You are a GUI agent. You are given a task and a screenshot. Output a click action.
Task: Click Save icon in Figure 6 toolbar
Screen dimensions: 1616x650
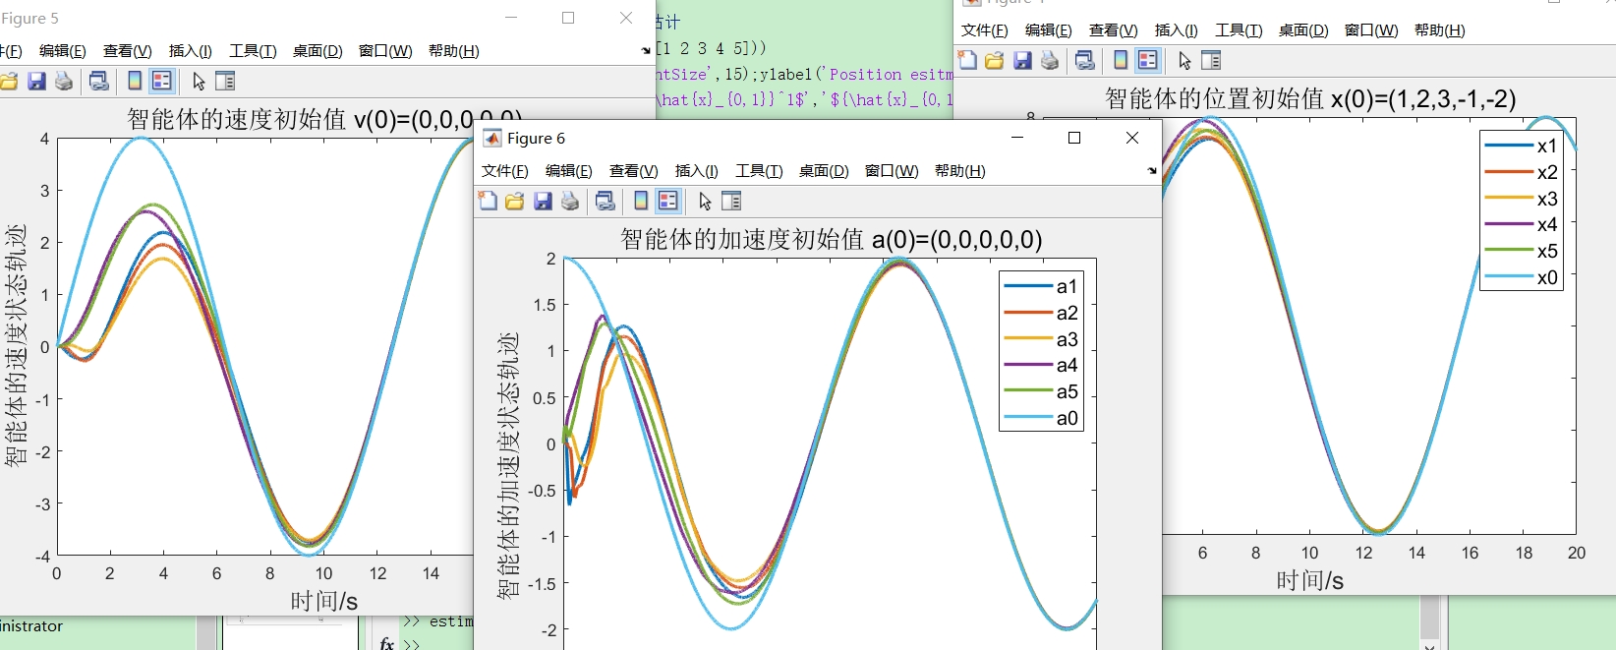543,201
